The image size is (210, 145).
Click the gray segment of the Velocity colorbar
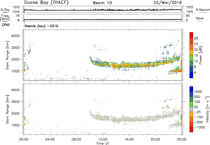point(191,109)
